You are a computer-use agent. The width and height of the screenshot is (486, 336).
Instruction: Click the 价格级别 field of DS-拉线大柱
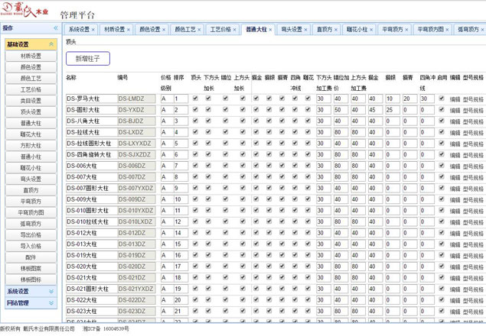pos(167,132)
